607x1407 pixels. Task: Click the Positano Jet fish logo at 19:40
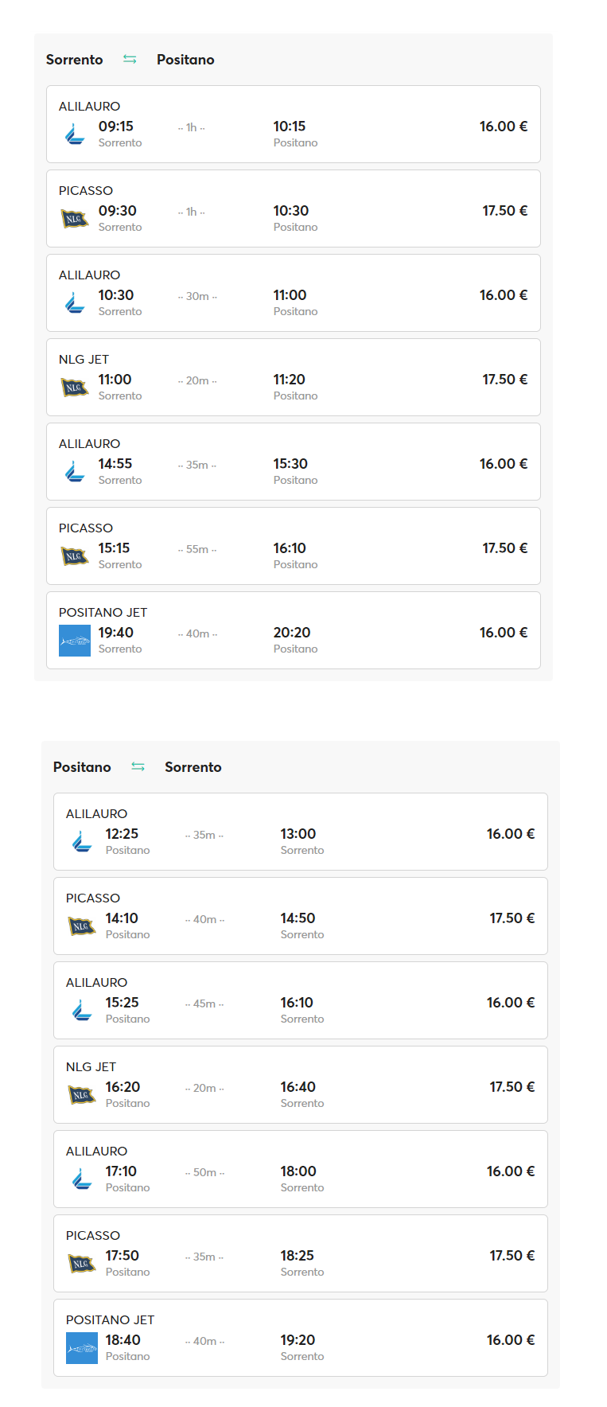point(75,641)
